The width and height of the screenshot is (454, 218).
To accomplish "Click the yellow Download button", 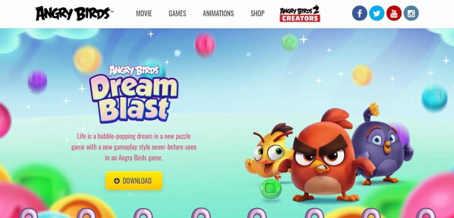I will coord(134,181).
